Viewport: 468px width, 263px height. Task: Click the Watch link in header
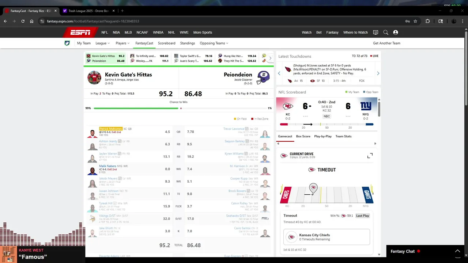(306, 33)
